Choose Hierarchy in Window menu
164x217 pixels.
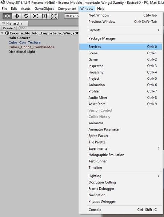(120, 72)
